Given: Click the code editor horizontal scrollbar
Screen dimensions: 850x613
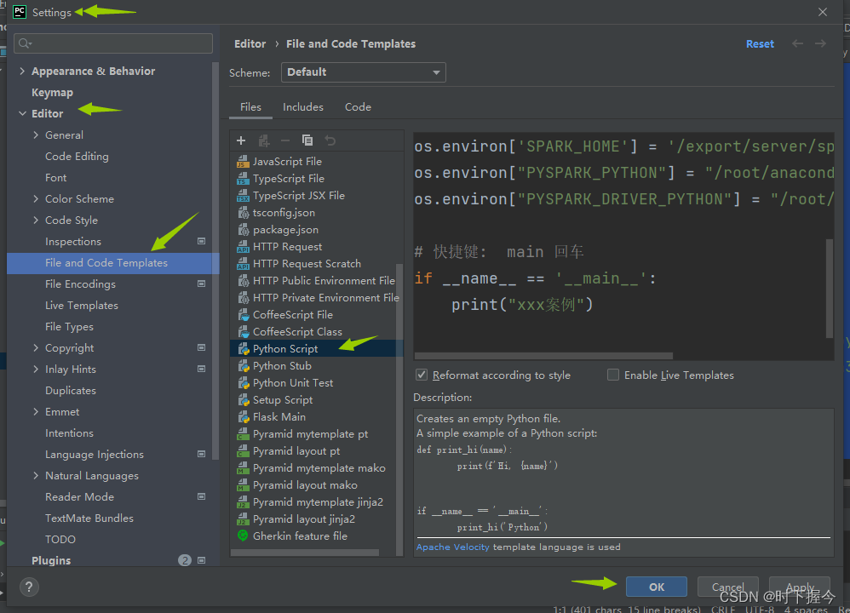Looking at the screenshot, I should tap(543, 356).
